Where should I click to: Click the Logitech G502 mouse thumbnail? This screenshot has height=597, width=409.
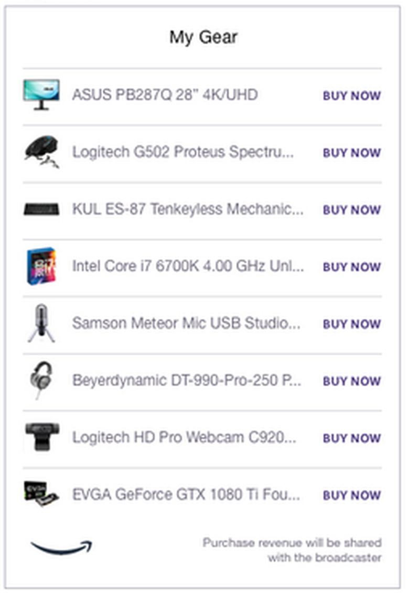41,152
